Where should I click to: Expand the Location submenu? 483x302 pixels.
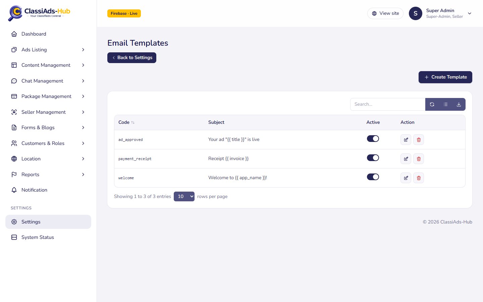(x=48, y=159)
